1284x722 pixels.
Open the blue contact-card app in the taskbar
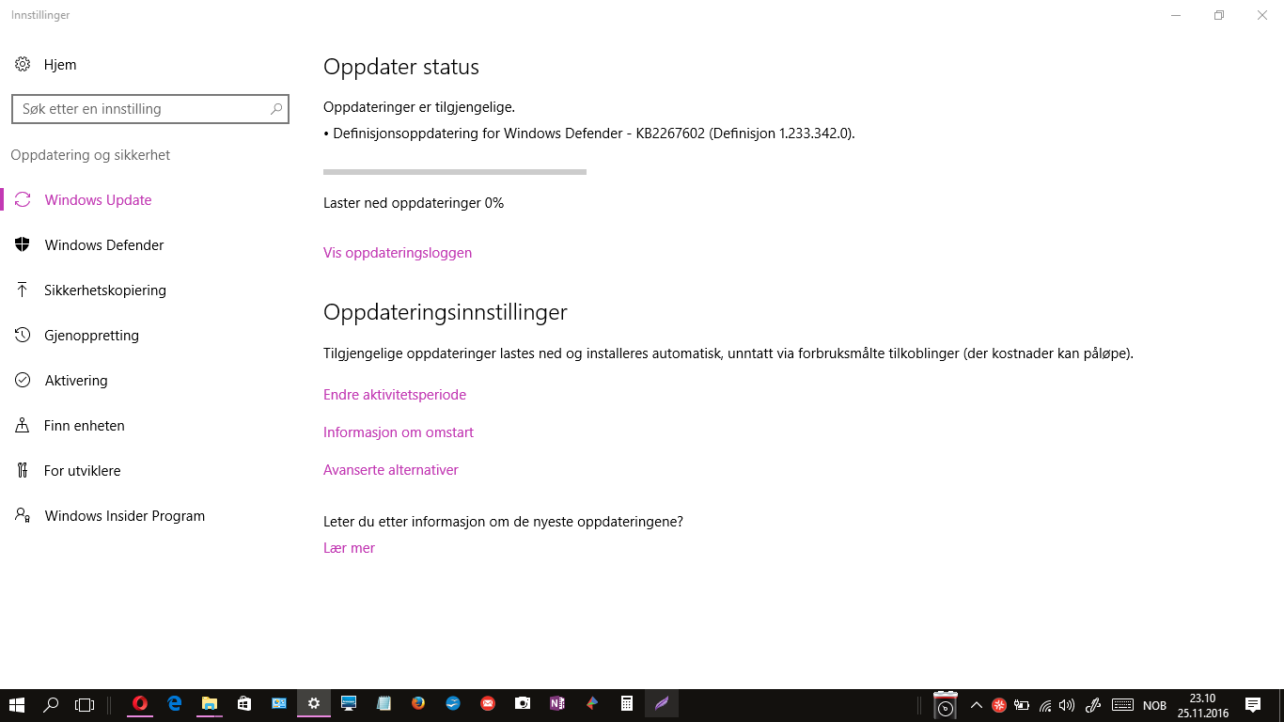(x=279, y=703)
